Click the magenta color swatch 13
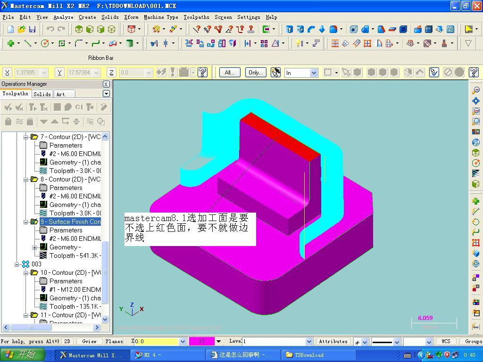Screen dimensions: 483x362 coord(202,341)
